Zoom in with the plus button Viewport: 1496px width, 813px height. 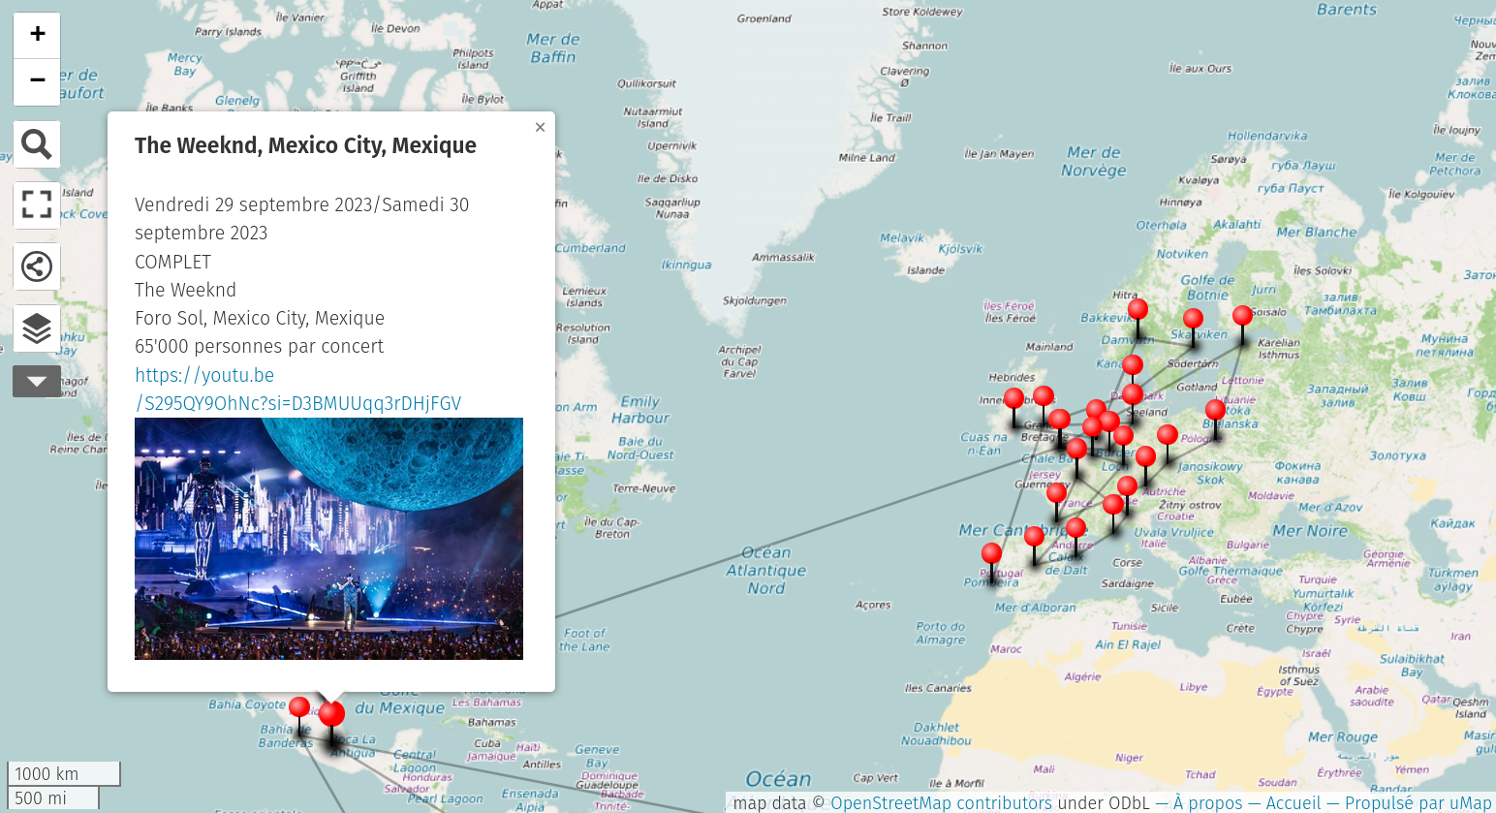[37, 34]
